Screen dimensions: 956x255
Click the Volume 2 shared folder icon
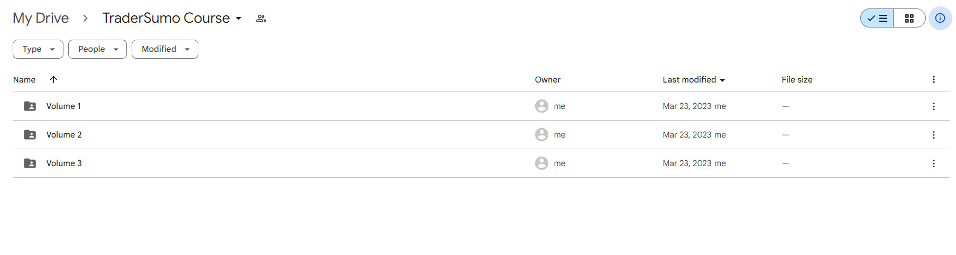coord(30,135)
